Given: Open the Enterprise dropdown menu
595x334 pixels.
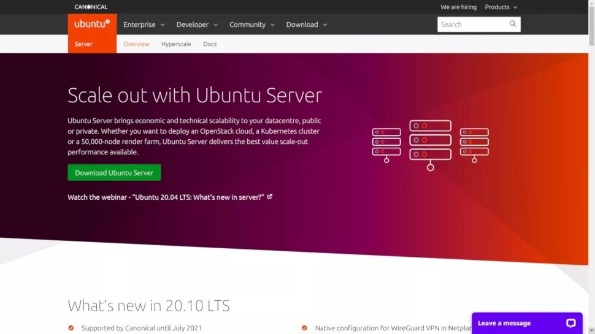Looking at the screenshot, I should [x=144, y=25].
